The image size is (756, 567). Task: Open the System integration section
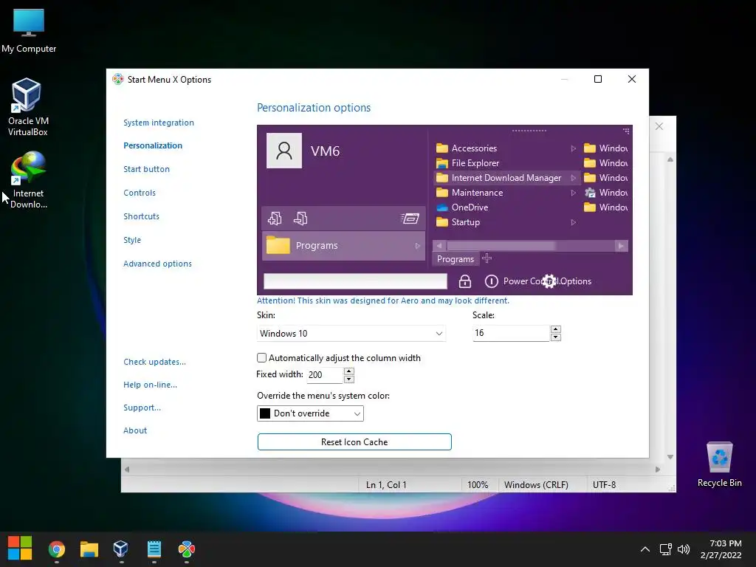pos(159,123)
